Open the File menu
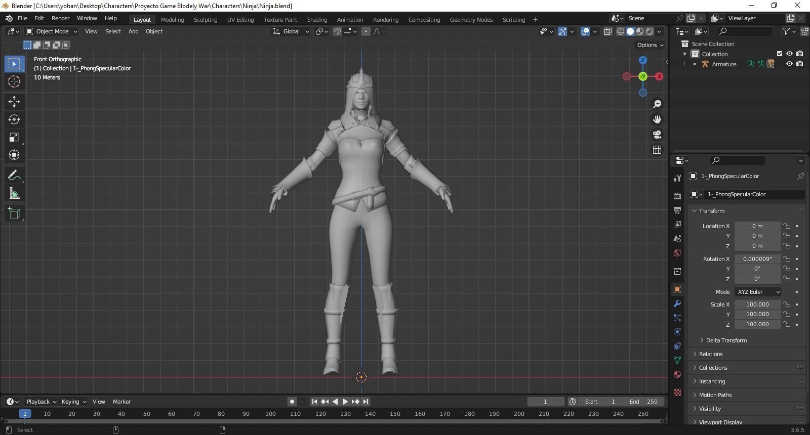810x435 pixels. tap(22, 18)
